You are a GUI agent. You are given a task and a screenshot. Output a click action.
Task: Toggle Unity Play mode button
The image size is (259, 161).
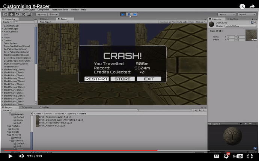point(123,15)
